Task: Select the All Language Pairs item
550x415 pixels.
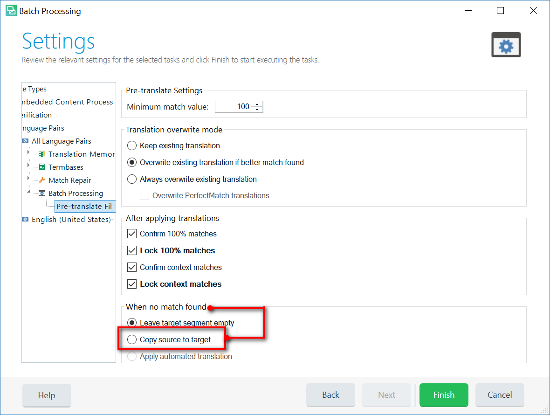Action: point(62,141)
